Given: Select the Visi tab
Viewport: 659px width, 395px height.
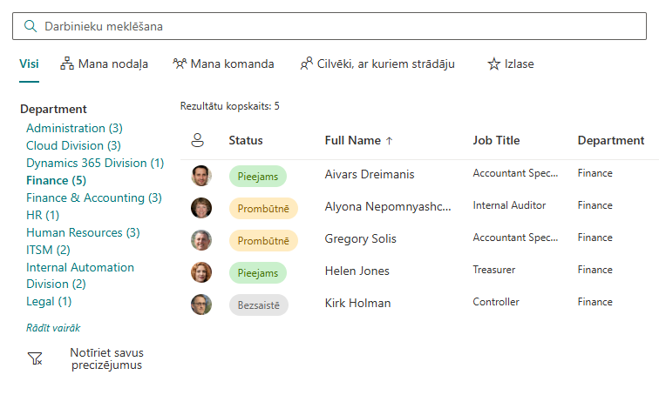Looking at the screenshot, I should click(x=29, y=64).
